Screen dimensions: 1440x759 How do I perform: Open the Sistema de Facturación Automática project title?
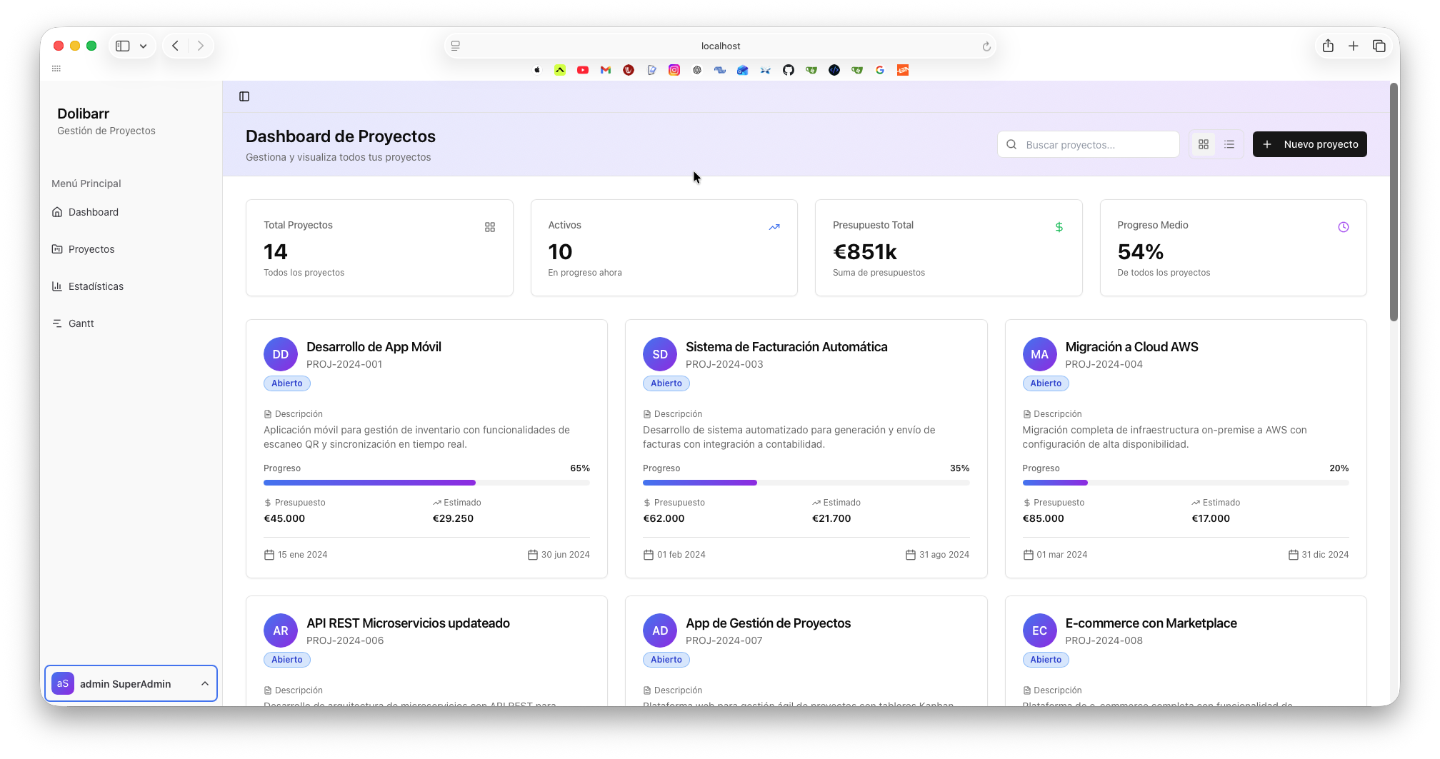tap(786, 347)
